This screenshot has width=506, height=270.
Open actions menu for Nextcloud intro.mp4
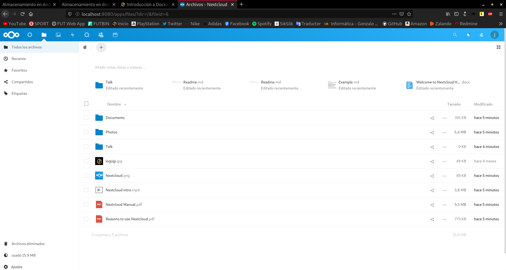pyautogui.click(x=445, y=190)
